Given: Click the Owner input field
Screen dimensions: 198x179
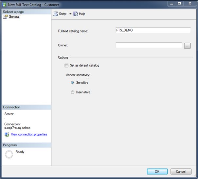Looking at the screenshot, I should click(149, 45).
